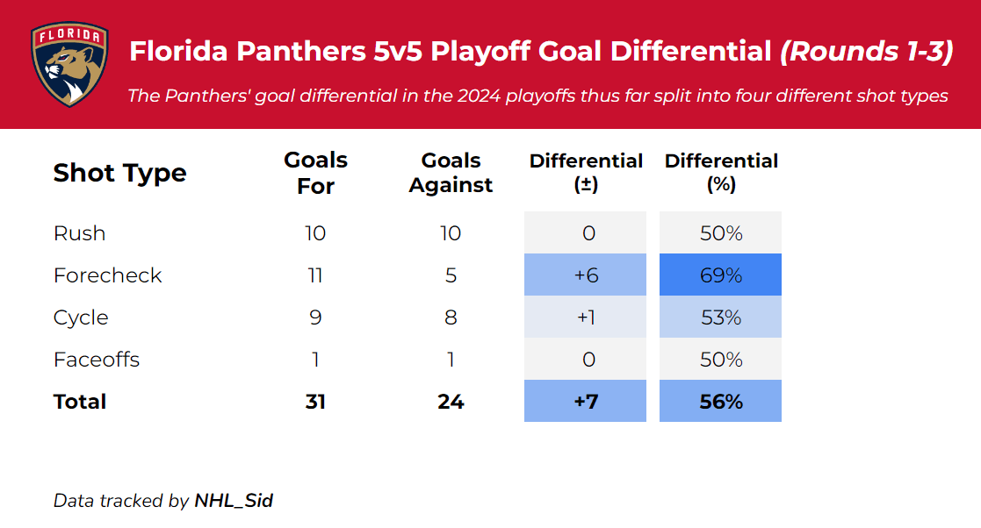Click the Forecheck row label
The image size is (981, 528).
107,275
